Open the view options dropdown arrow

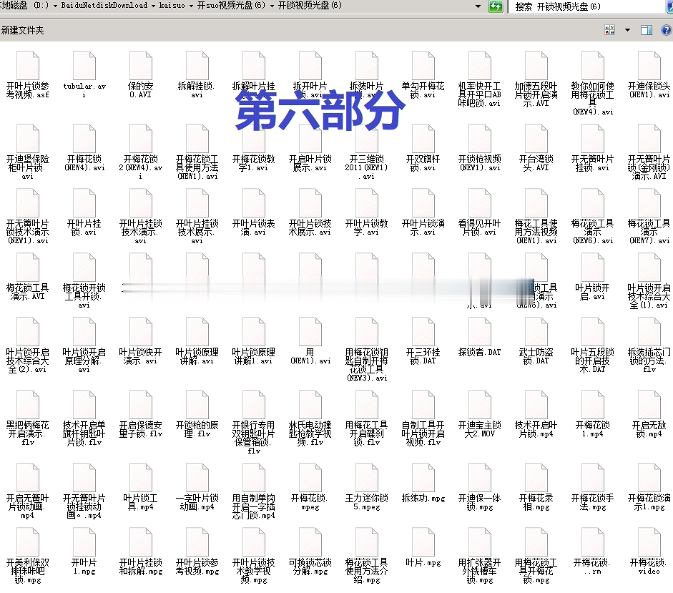627,30
